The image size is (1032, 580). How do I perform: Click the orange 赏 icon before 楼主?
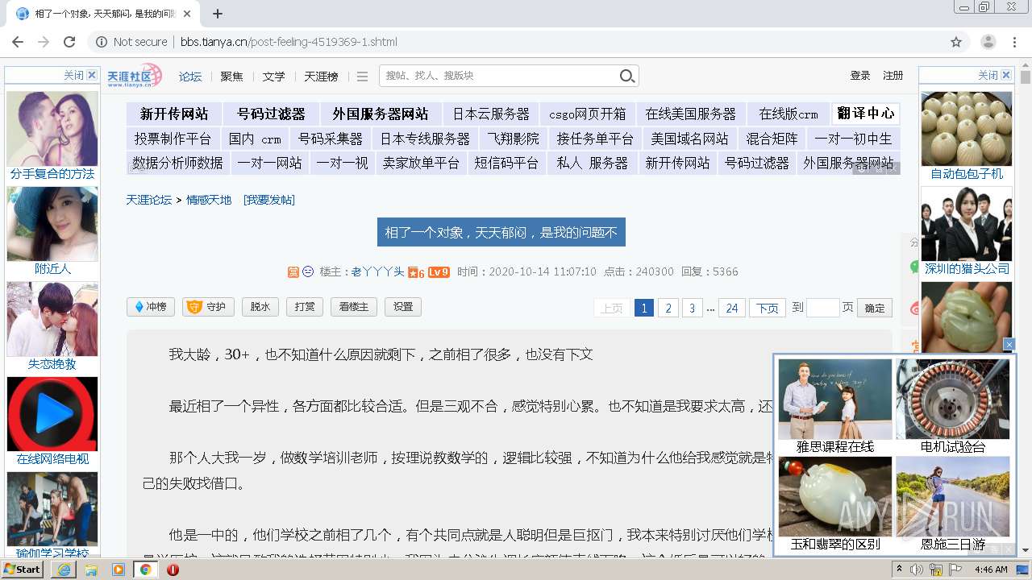point(293,272)
